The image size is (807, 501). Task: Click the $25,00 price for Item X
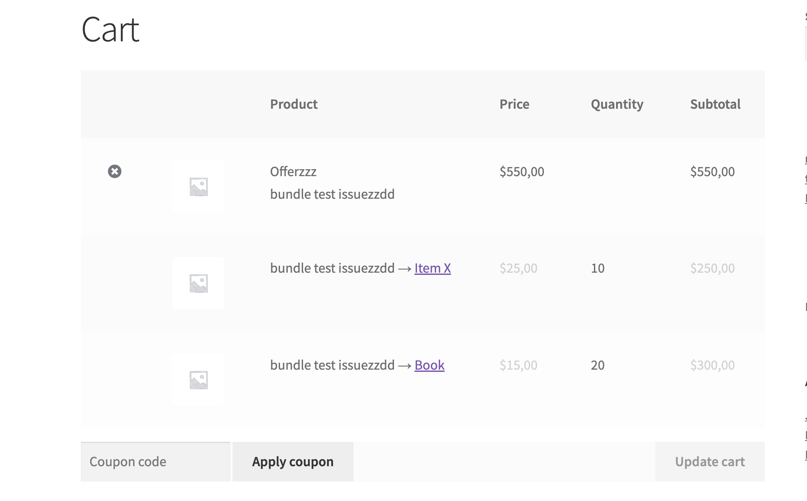click(x=518, y=268)
